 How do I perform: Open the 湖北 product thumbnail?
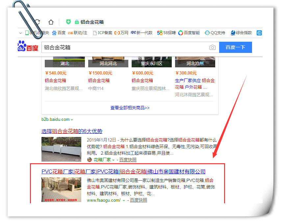coord(65,62)
